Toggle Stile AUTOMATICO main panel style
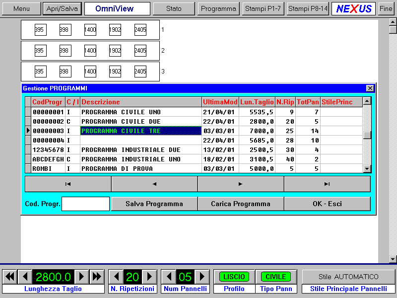Image resolution: width=397 pixels, height=298 pixels. click(348, 277)
